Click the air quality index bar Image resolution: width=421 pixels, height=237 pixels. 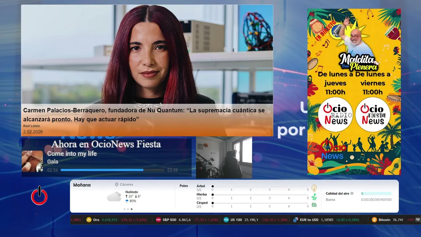pos(376,194)
